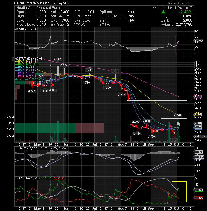207x211 pixels.
Task: Click the EPS value 55.97
Action: coord(90,16)
